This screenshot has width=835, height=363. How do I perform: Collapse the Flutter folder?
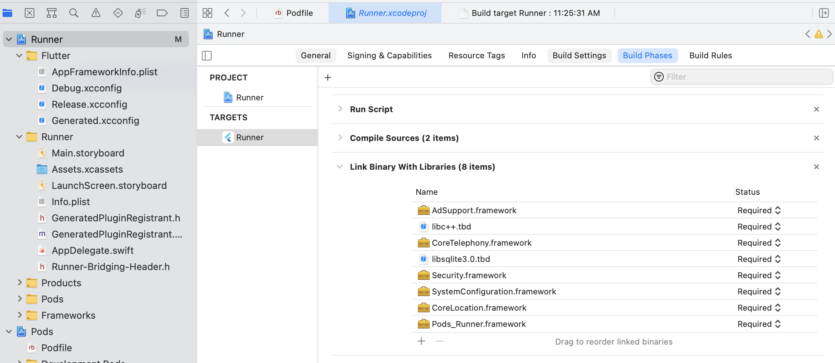20,55
